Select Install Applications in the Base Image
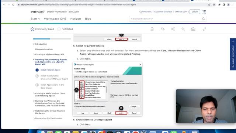 [52, 86]
